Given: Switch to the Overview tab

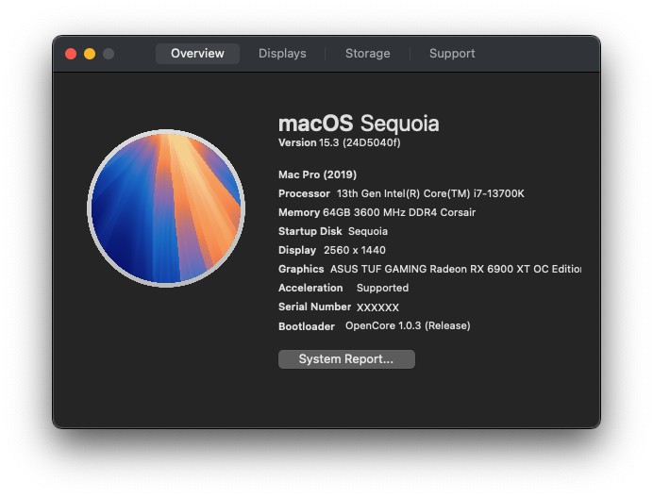Looking at the screenshot, I should pos(197,54).
